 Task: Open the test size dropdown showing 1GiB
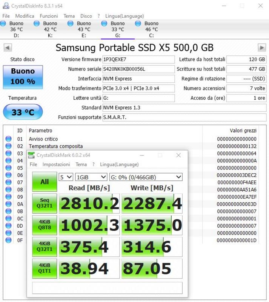click(91, 177)
